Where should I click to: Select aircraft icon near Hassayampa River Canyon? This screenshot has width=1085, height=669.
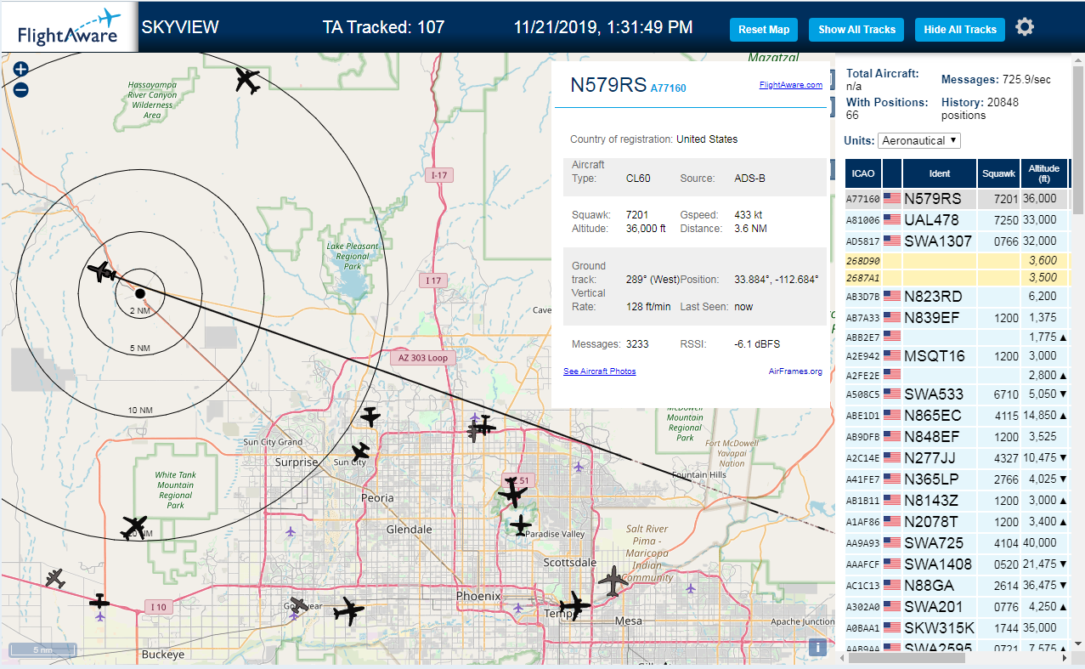247,81
